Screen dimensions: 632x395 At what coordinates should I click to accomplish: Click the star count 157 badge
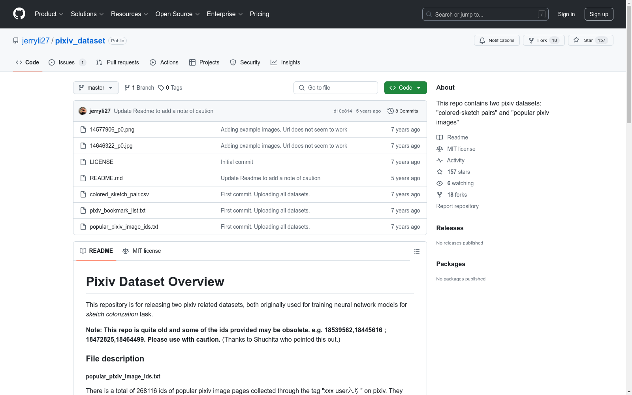point(602,40)
